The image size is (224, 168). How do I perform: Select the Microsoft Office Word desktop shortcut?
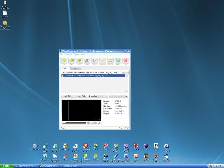point(126,158)
